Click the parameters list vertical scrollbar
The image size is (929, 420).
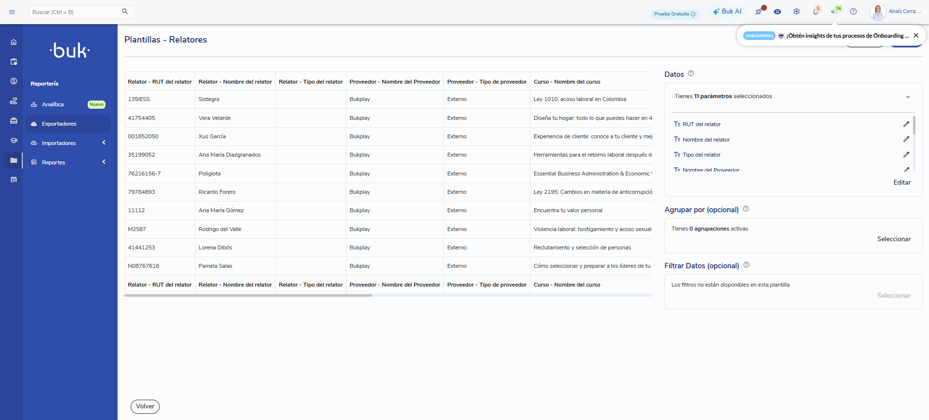(914, 125)
